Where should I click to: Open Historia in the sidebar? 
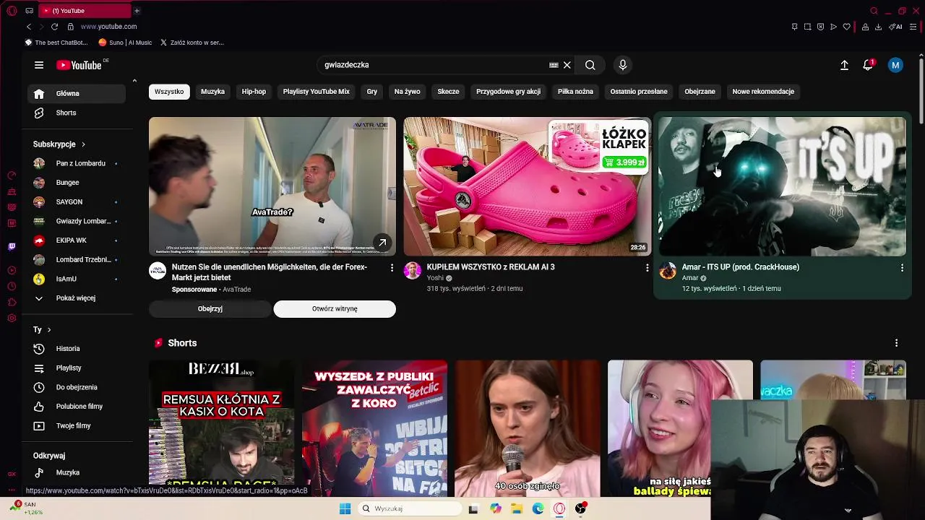pyautogui.click(x=77, y=349)
